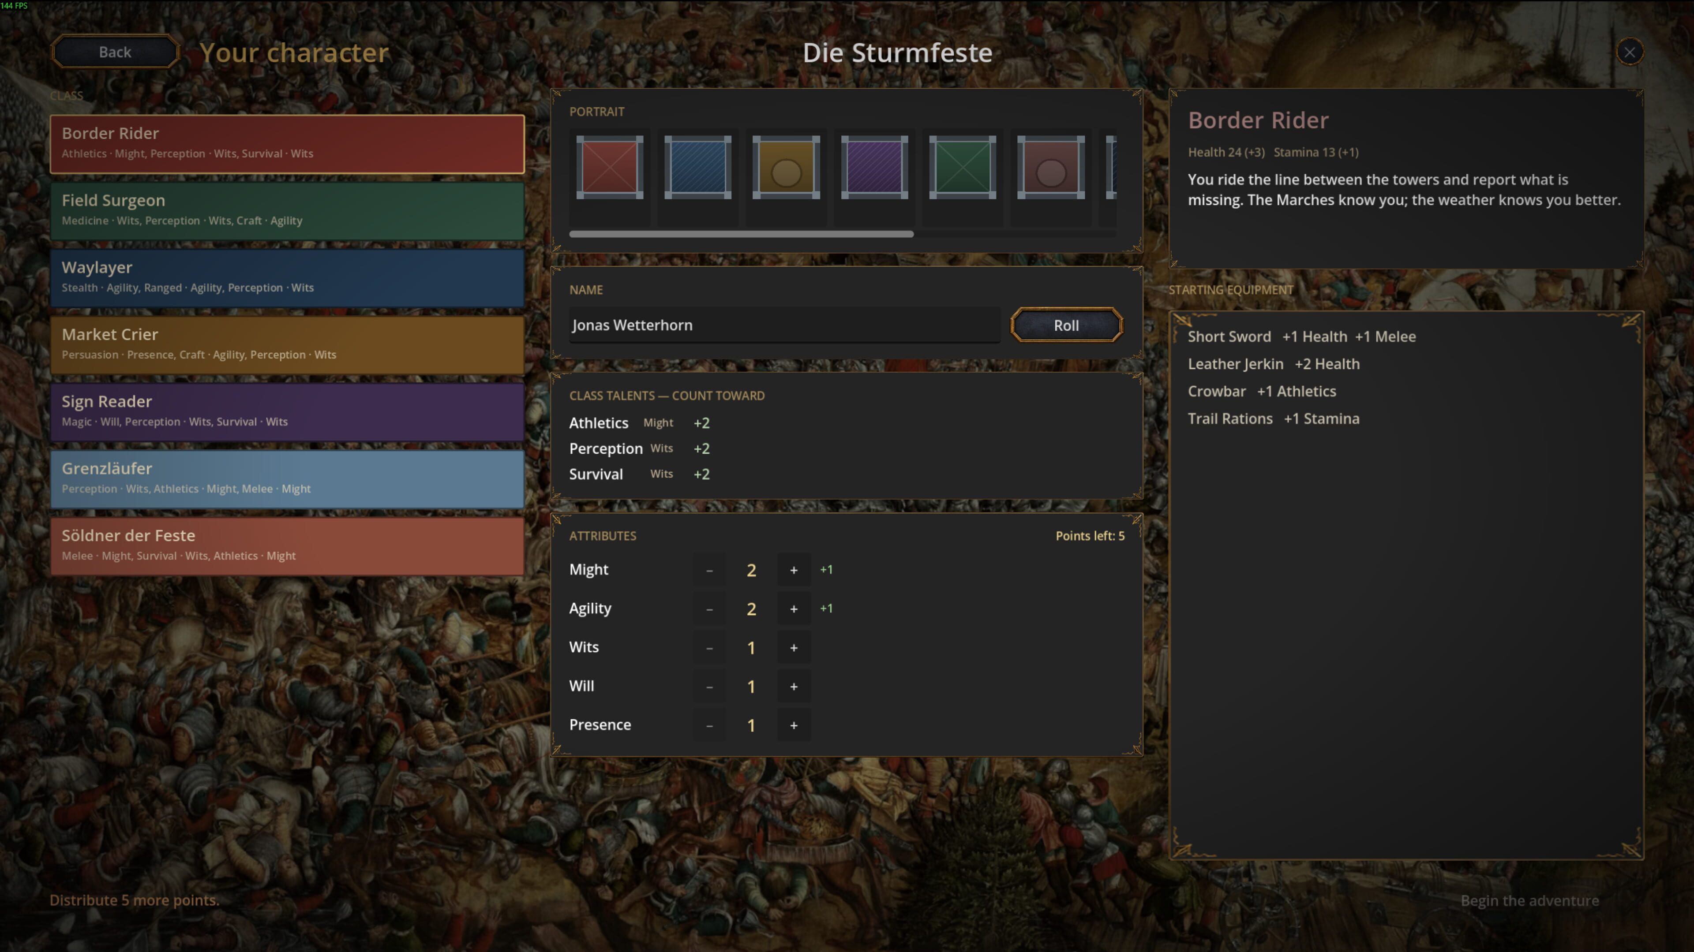The width and height of the screenshot is (1694, 952).
Task: Click the Survival talent row
Action: click(639, 474)
